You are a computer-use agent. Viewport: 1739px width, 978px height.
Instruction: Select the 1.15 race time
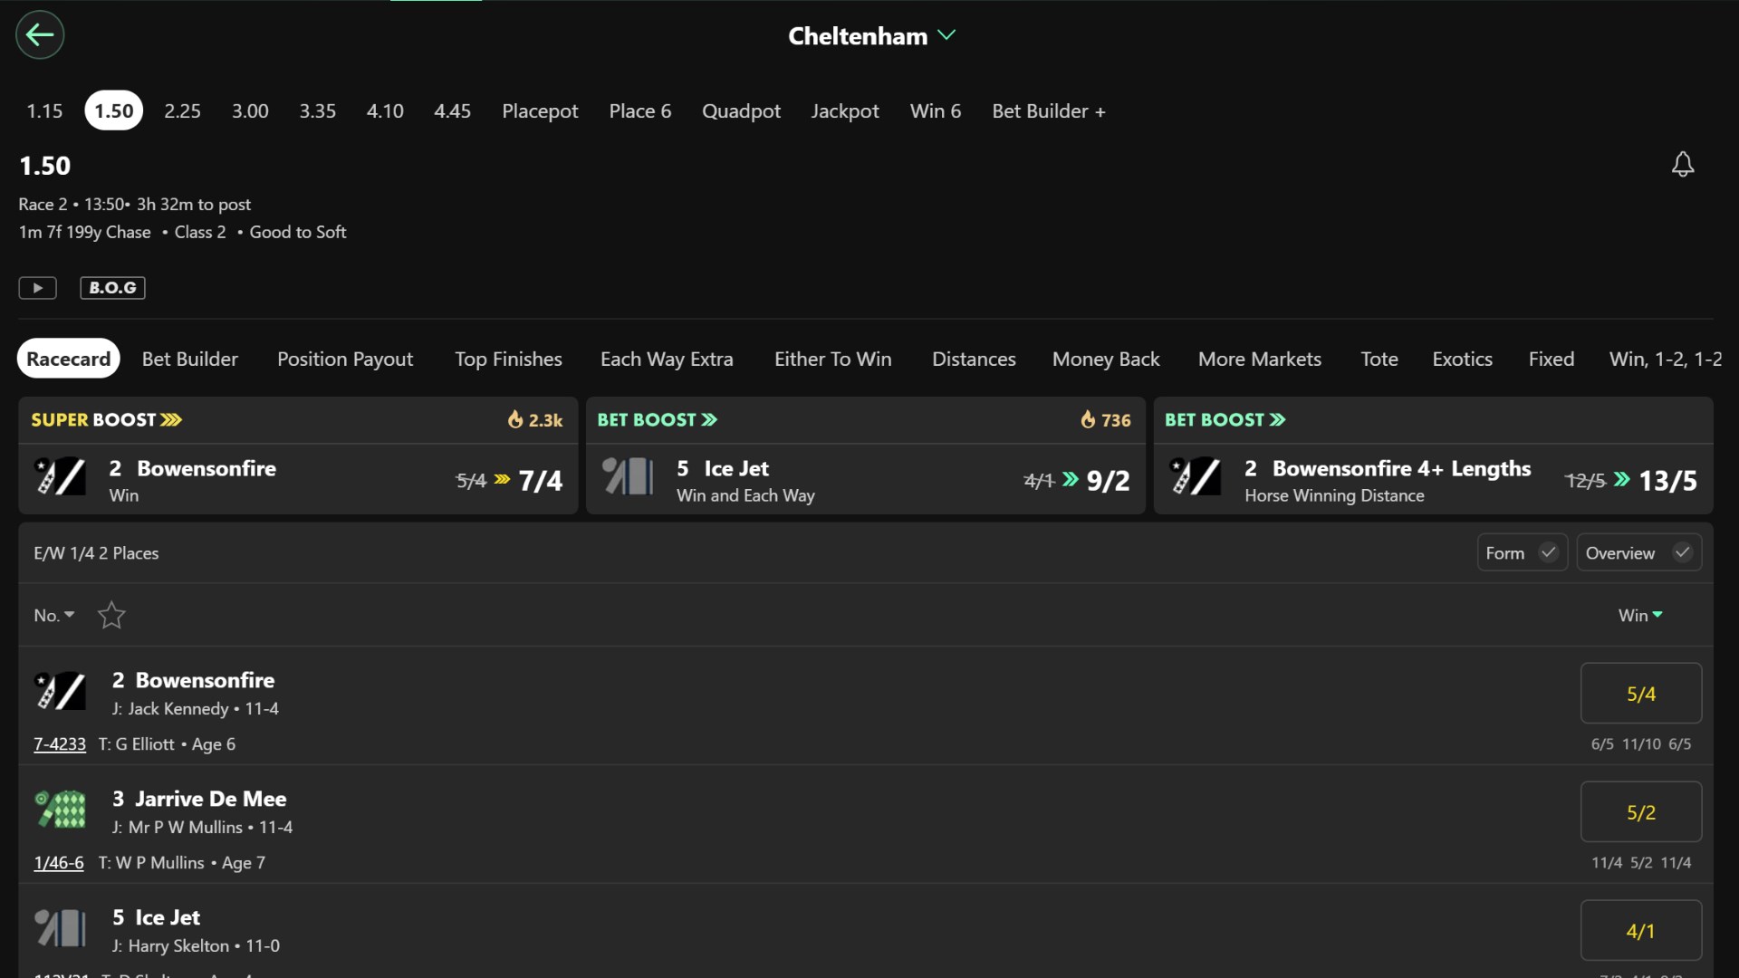(x=44, y=110)
